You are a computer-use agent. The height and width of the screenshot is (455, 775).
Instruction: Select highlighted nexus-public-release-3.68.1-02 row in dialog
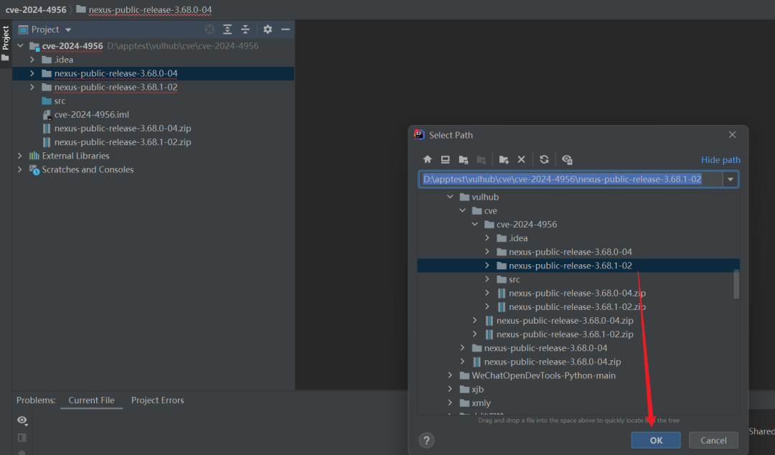578,266
